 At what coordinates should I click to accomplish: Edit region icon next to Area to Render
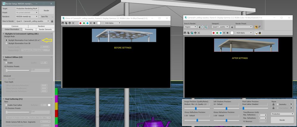(199, 27)
